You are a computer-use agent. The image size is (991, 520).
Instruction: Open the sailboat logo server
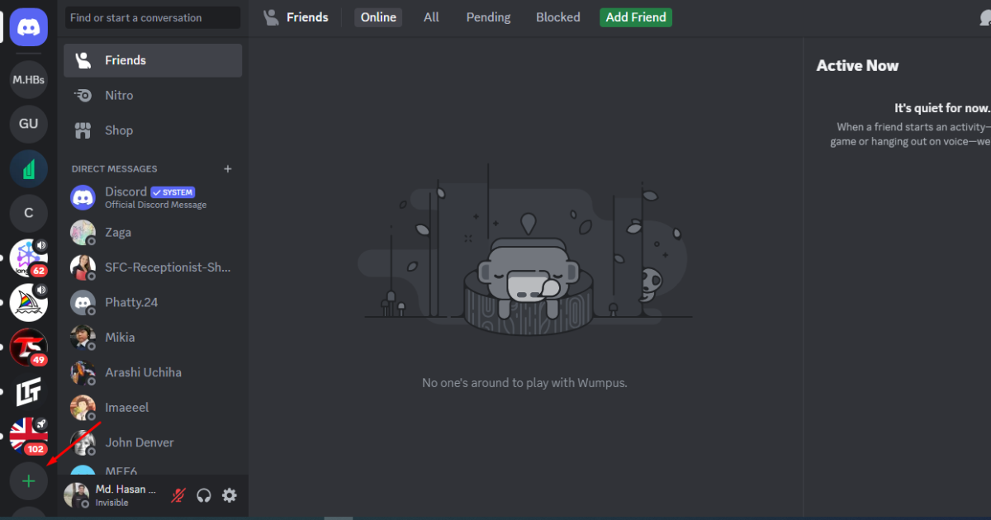point(29,302)
